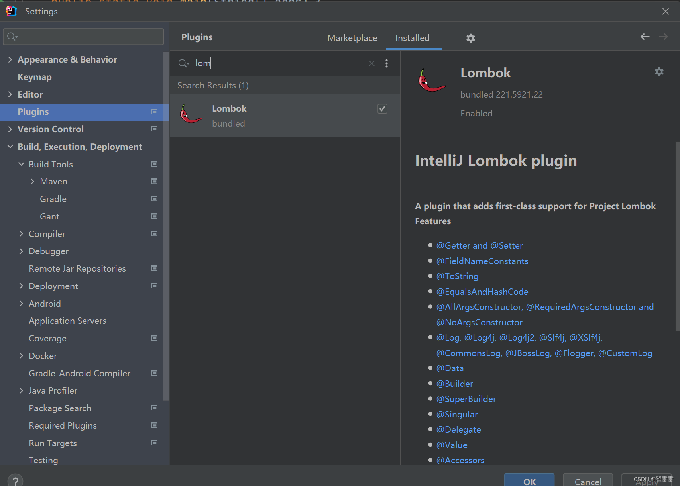
Task: Open the @Builder feature link
Action: tap(455, 384)
